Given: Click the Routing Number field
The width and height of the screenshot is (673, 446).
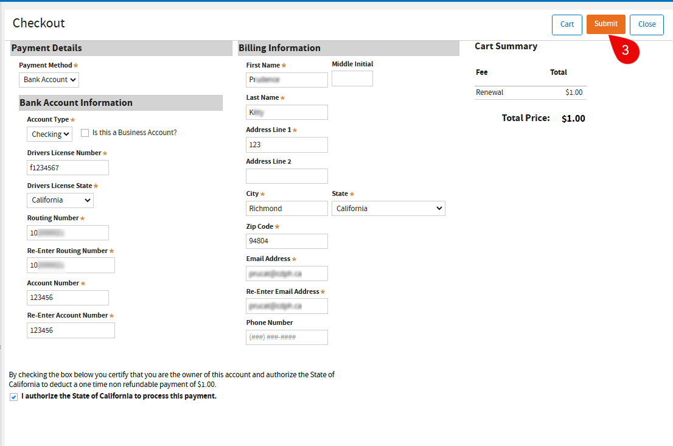Looking at the screenshot, I should click(x=68, y=233).
